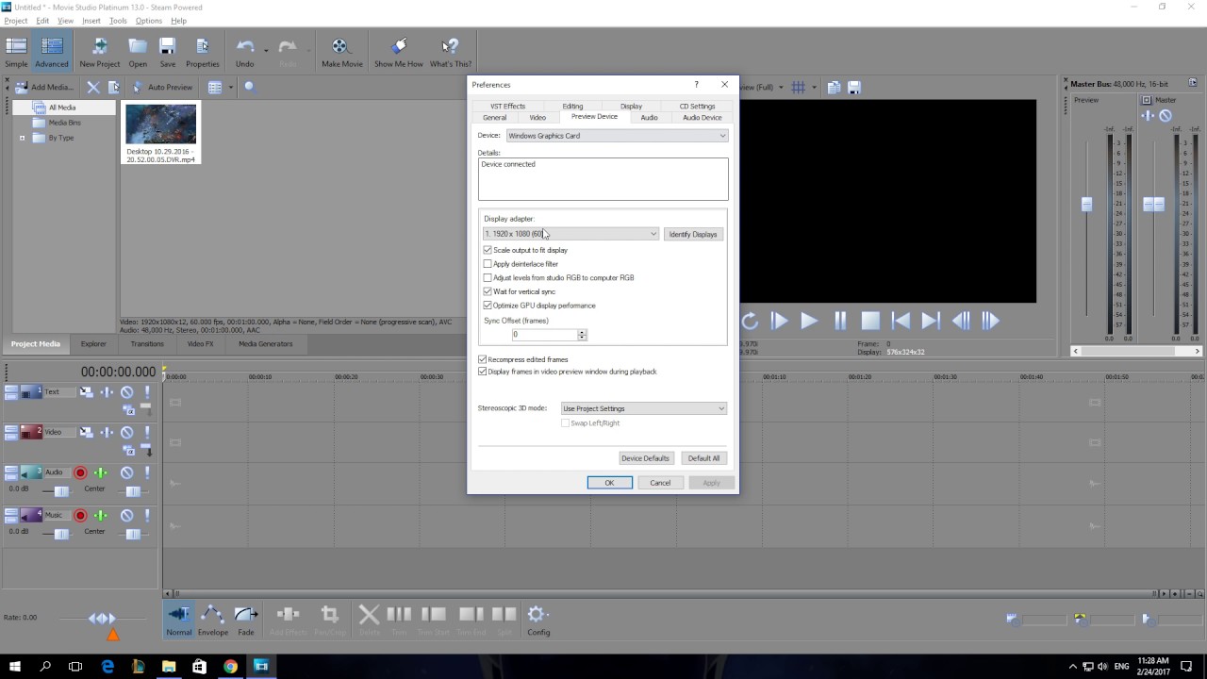Mute the Master bus
Screen dimensions: 1207x679
click(1166, 116)
